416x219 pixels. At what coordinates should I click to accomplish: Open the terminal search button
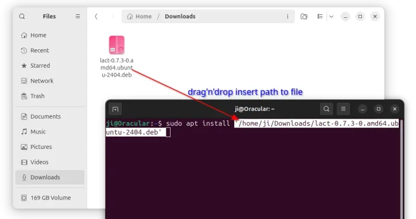(x=326, y=109)
